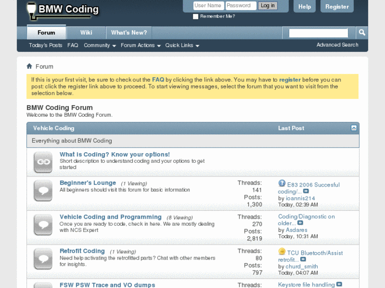Go to last post of Coding/Diagnostic thread

300,222
